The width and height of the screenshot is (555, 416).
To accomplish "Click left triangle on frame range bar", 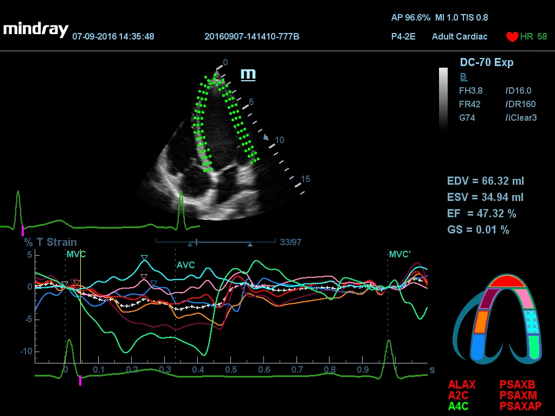I will [x=190, y=245].
